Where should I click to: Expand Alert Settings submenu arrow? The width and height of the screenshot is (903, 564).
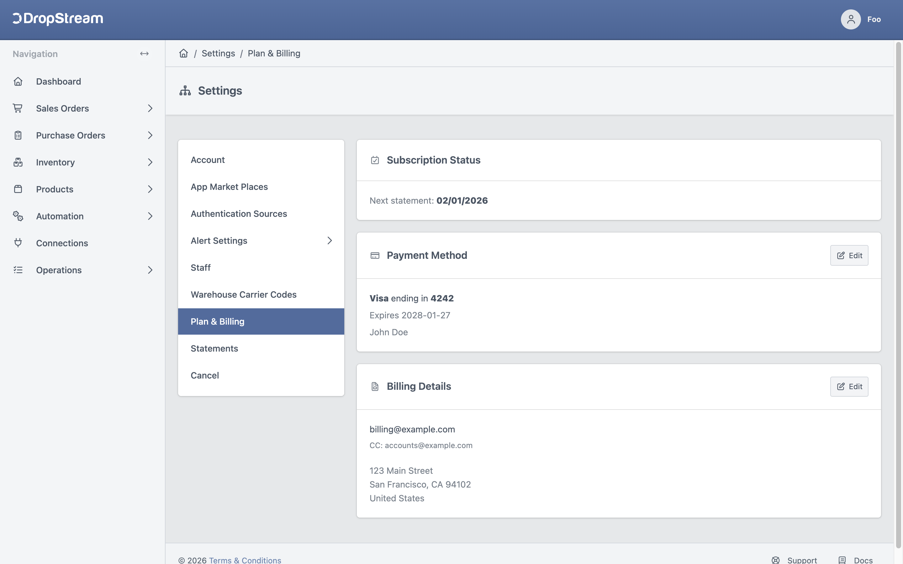point(330,241)
